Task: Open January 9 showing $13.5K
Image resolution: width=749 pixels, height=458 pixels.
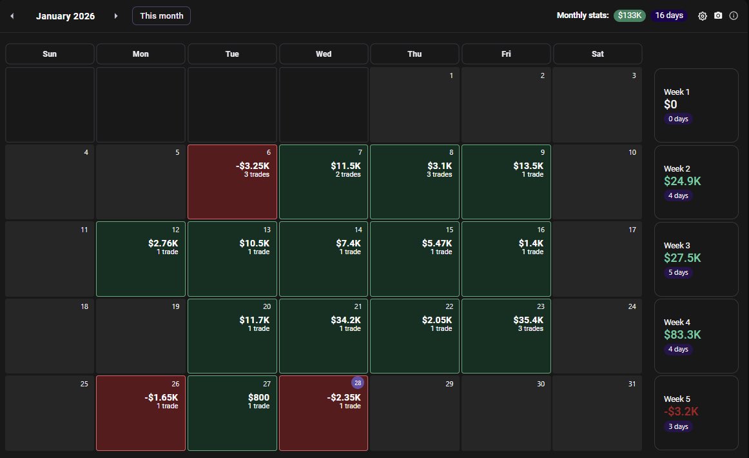Action: click(x=506, y=182)
